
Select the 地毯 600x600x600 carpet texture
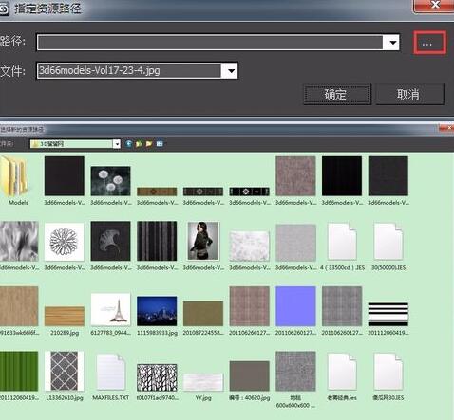(x=295, y=371)
